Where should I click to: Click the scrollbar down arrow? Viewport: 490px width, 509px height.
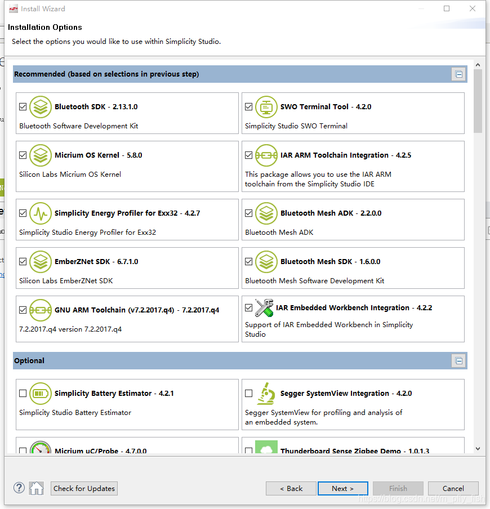point(478,449)
